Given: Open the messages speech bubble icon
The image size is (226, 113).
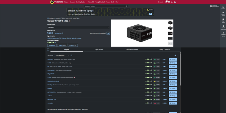Looking at the screenshot, I should pos(169,2).
